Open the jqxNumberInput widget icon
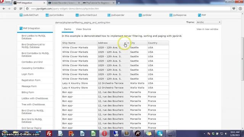The image size is (244, 137). point(77,15)
